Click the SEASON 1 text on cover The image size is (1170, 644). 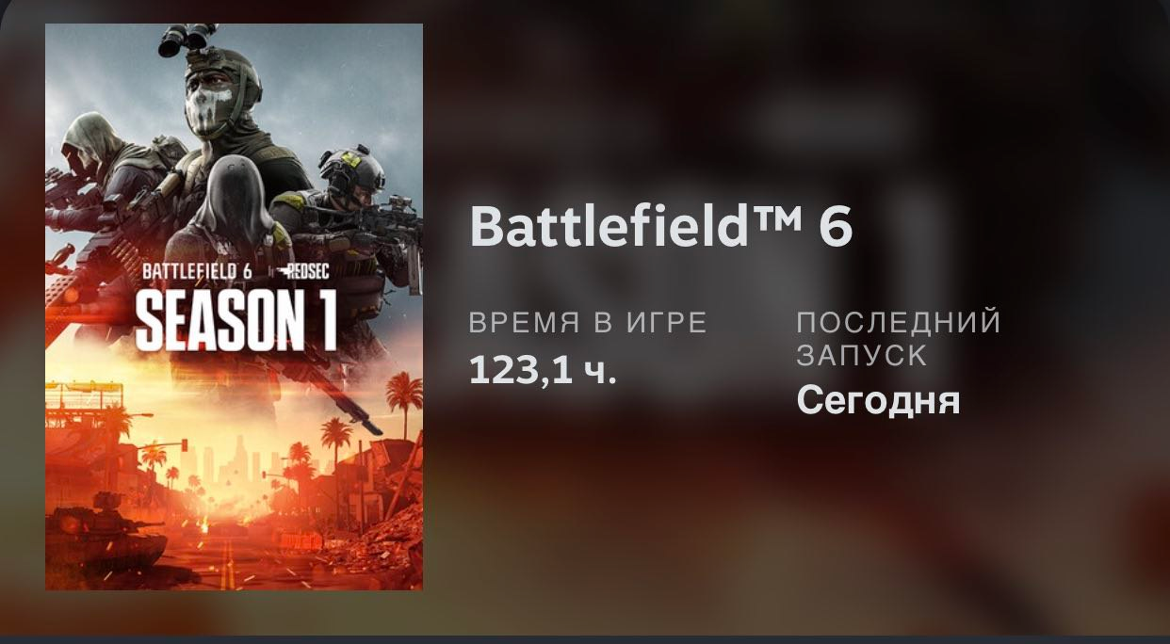[x=236, y=321]
